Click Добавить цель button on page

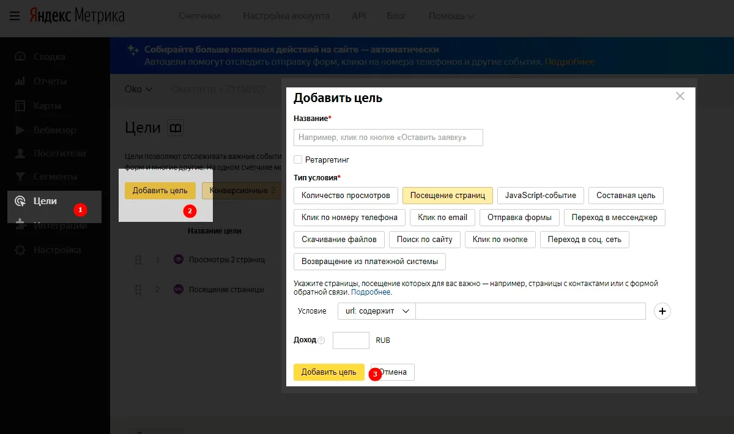coord(160,191)
